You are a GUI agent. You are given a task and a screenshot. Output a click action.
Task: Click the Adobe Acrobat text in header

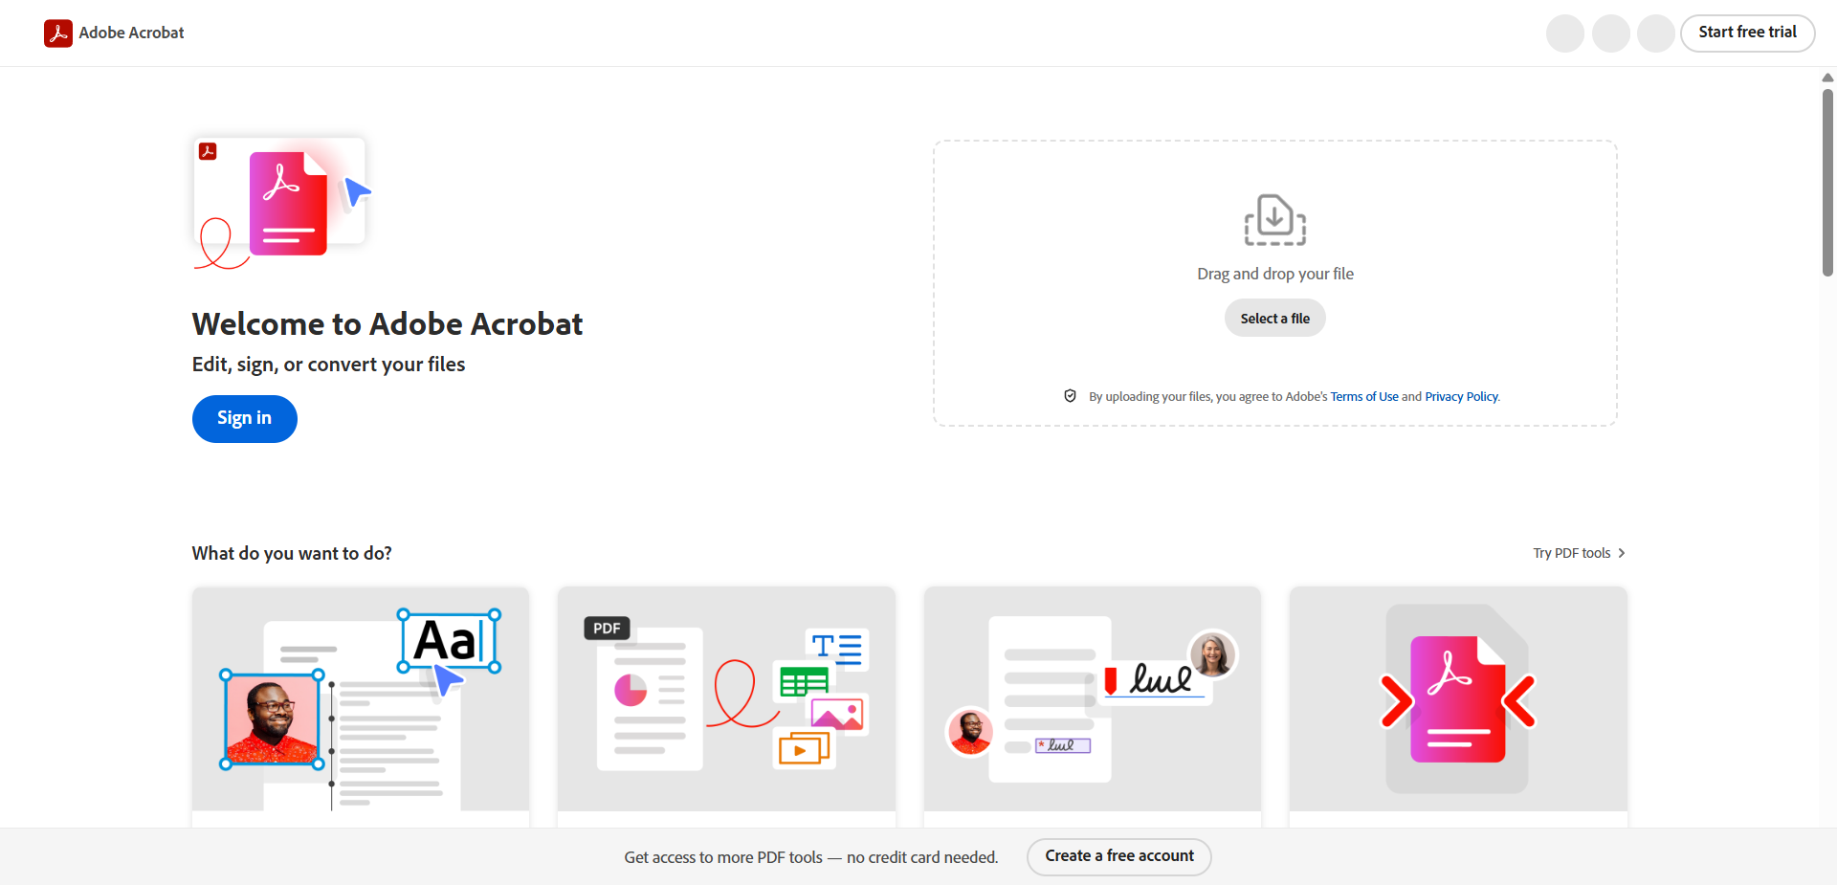tap(131, 33)
